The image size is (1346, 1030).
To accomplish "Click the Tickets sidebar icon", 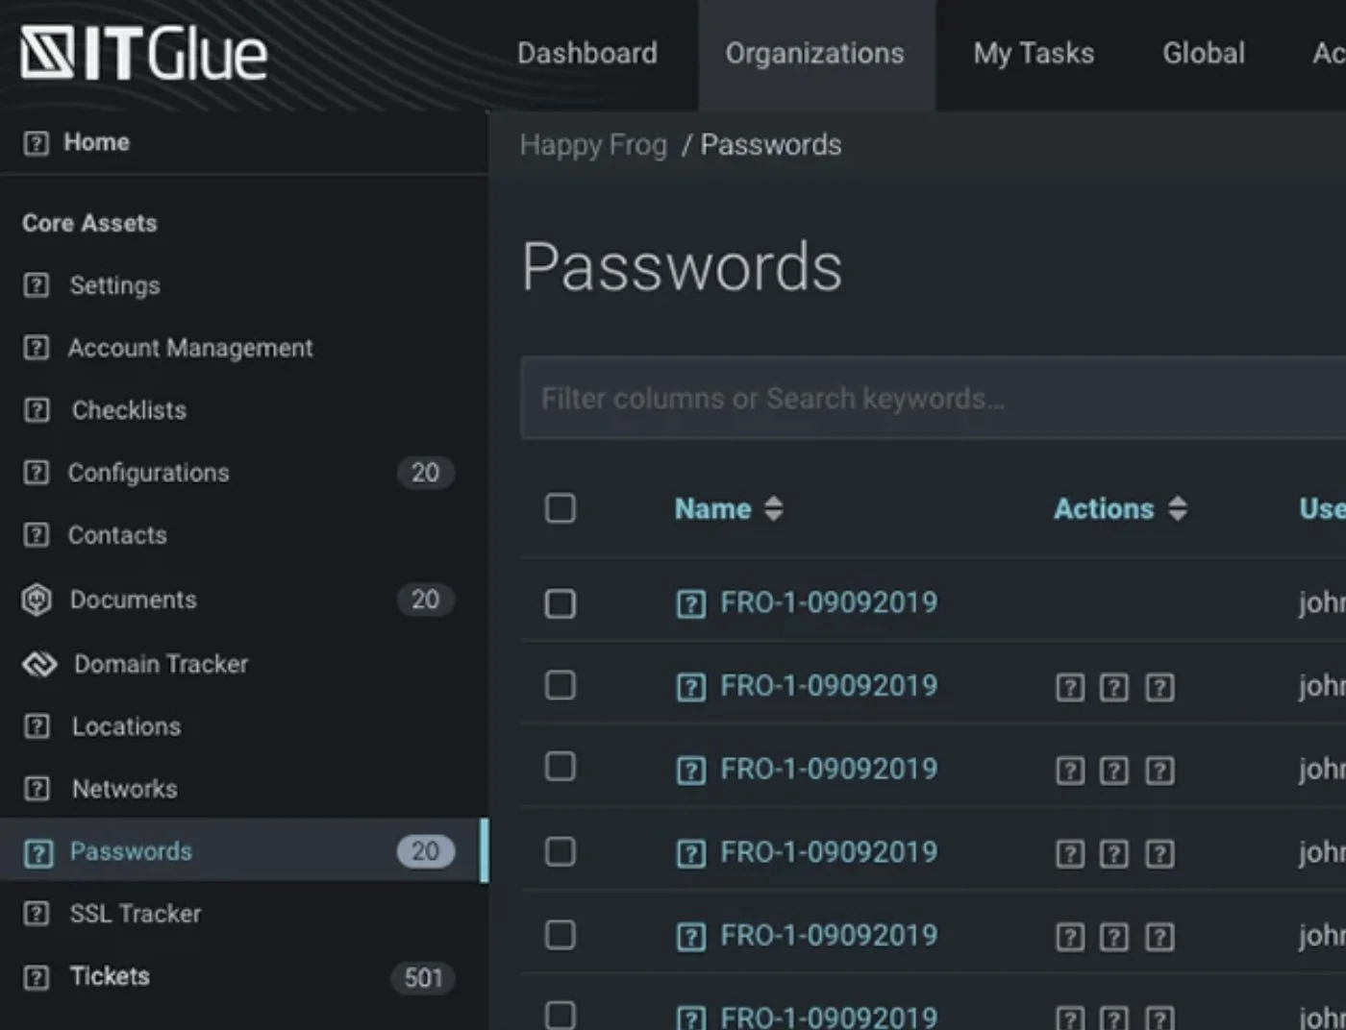I will (36, 977).
